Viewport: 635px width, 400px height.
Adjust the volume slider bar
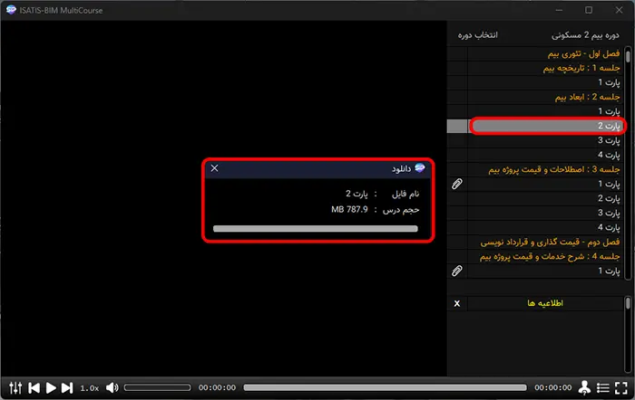(x=158, y=388)
